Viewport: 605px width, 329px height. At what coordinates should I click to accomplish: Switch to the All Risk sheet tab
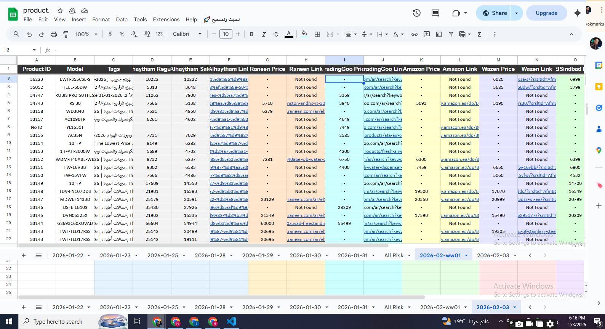tap(394, 255)
